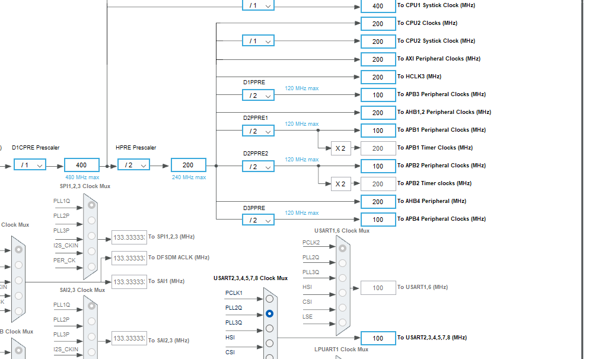Open the D3PPRE prescaler dropdown
Image resolution: width=605 pixels, height=359 pixels.
coord(257,220)
